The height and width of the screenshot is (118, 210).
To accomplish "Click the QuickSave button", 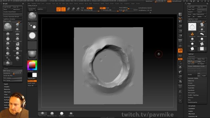I will click(x=149, y=1).
